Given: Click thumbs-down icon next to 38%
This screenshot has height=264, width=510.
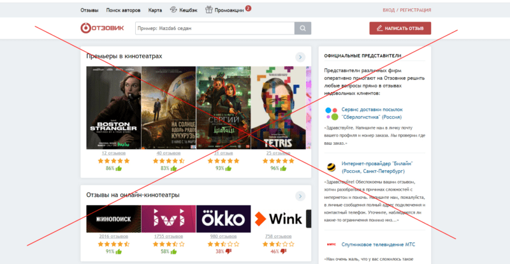Looking at the screenshot, I should coord(228,251).
